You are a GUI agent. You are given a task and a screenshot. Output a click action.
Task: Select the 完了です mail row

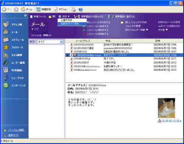click(x=124, y=59)
